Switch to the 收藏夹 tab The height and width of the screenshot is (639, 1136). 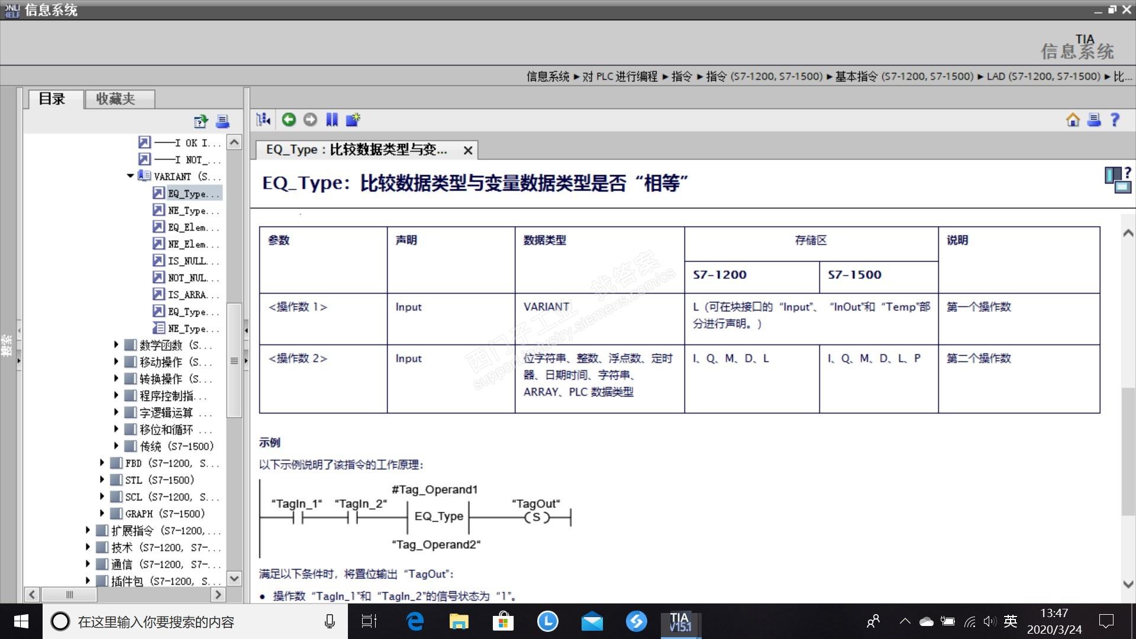(x=116, y=99)
